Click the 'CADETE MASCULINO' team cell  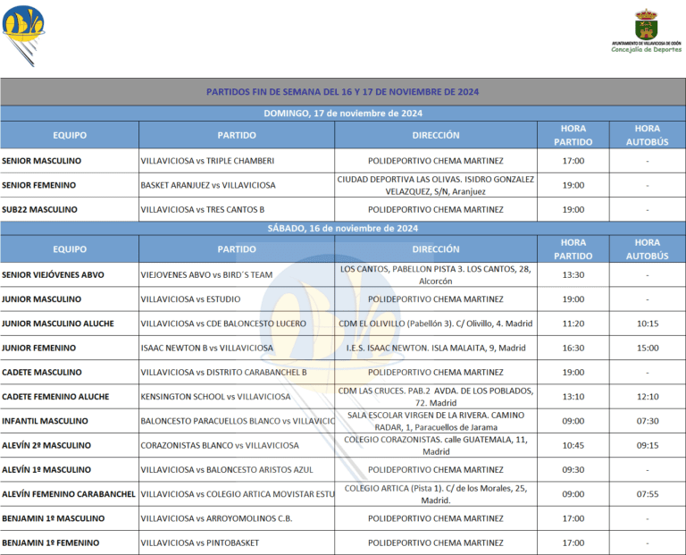(69, 373)
